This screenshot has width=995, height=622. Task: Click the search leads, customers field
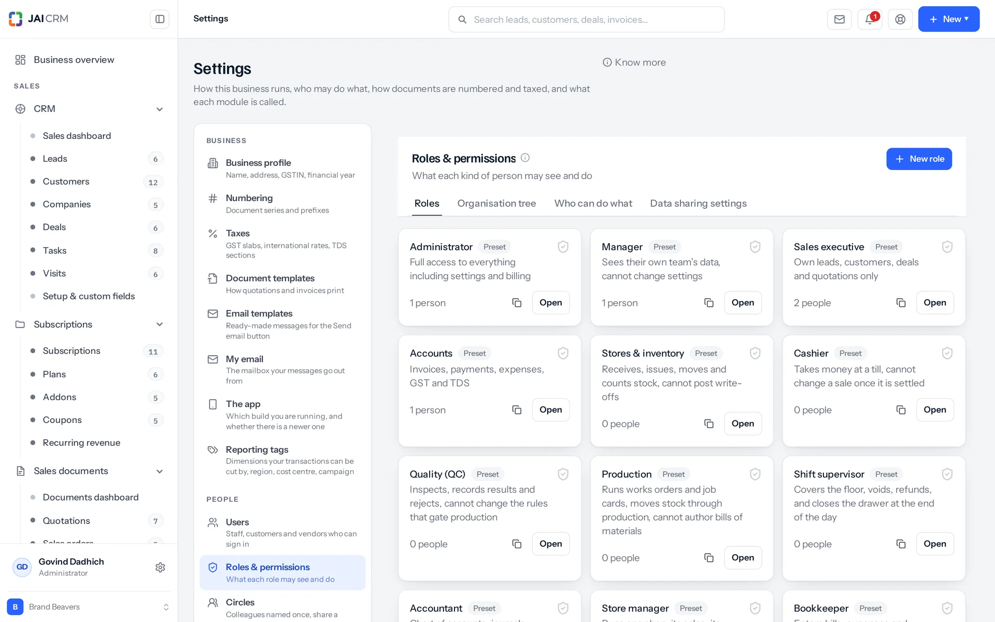586,19
